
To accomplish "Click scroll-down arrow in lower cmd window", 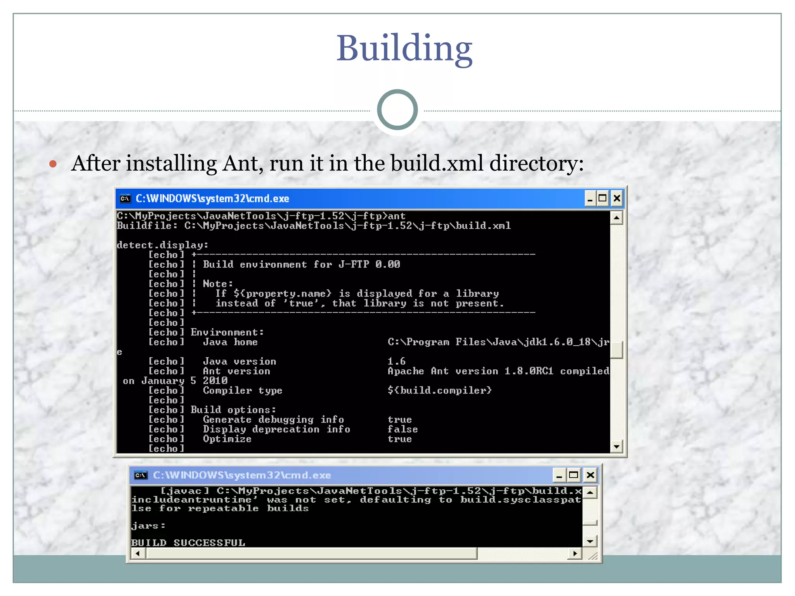I will pyautogui.click(x=590, y=541).
